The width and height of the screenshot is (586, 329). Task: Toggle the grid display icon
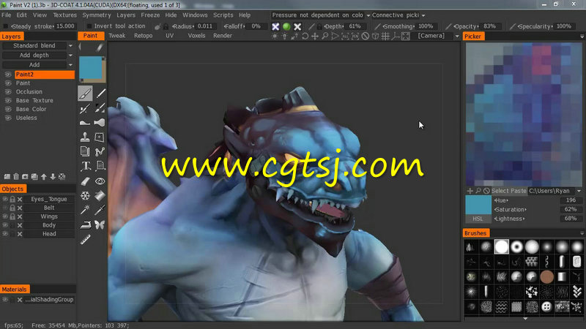point(385,36)
